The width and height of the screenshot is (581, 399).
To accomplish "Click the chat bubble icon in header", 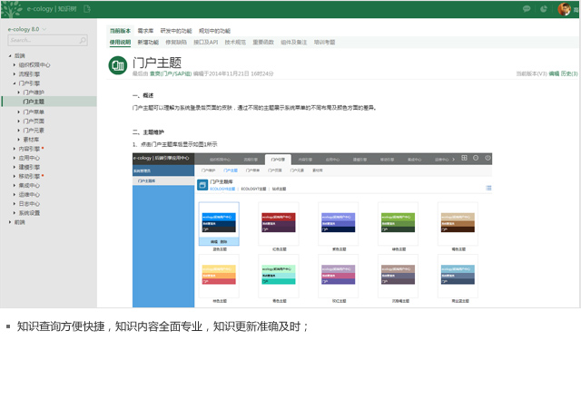I will [x=527, y=9].
